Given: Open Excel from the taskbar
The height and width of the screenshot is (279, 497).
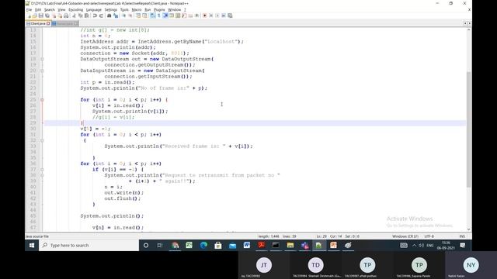Looking at the screenshot, I should tap(189, 246).
